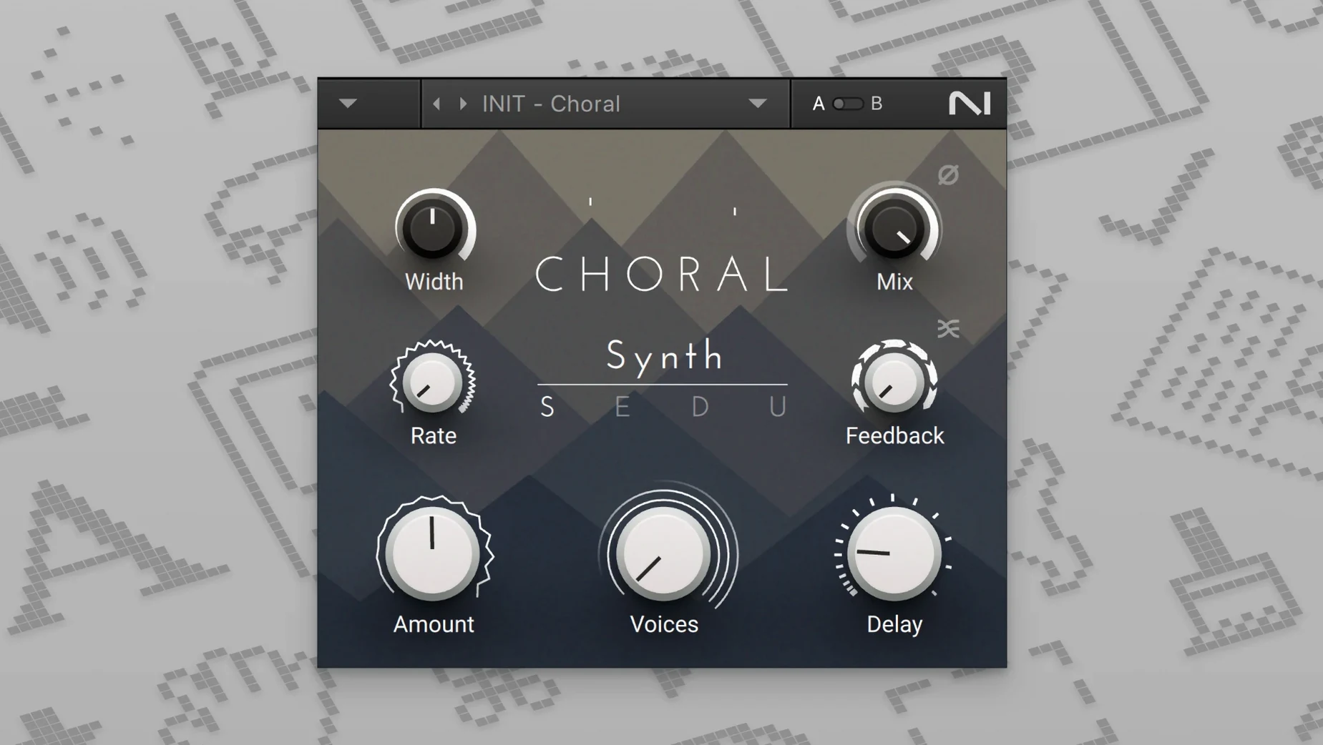
Task: Click the Width knob
Action: click(433, 228)
